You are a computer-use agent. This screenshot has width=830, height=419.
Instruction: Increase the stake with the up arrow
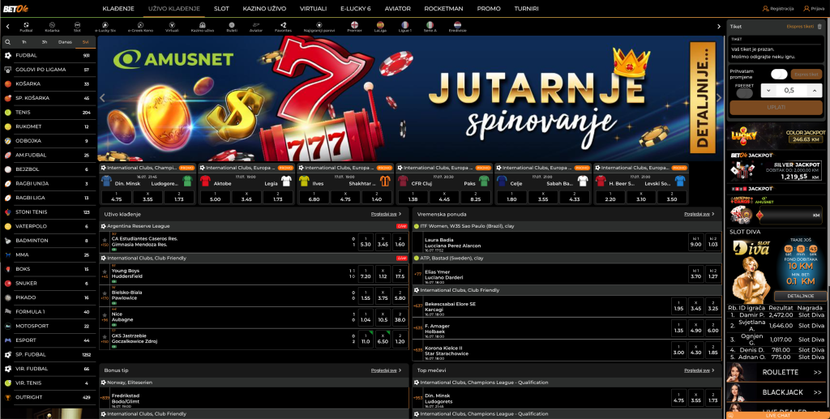pos(814,91)
